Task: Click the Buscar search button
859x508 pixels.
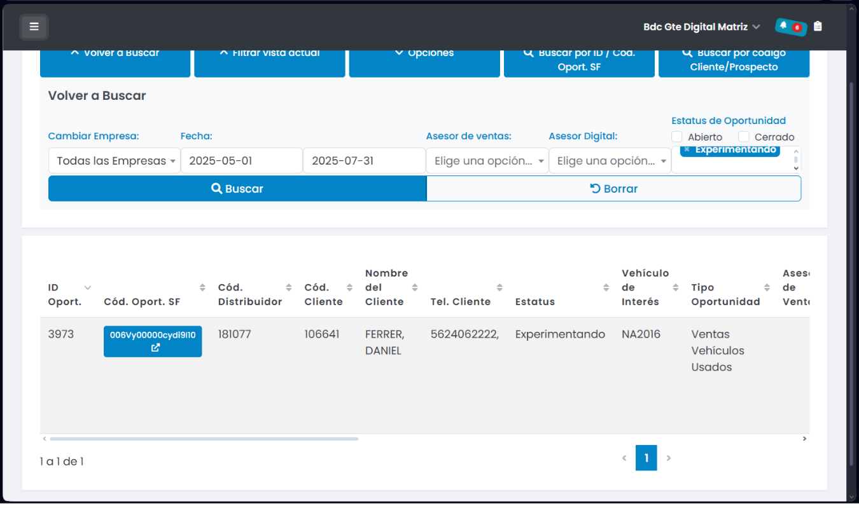Action: point(237,189)
